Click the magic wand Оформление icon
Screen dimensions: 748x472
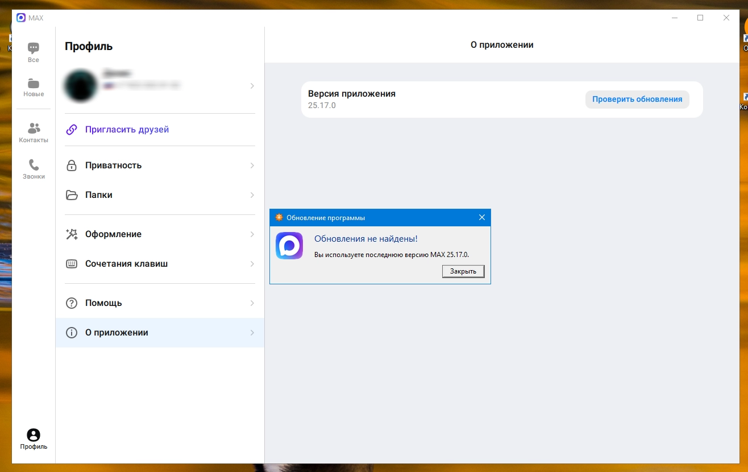(x=72, y=234)
